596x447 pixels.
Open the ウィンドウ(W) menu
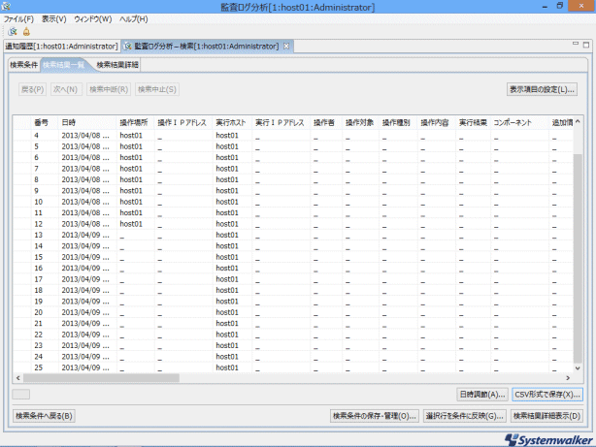(93, 18)
